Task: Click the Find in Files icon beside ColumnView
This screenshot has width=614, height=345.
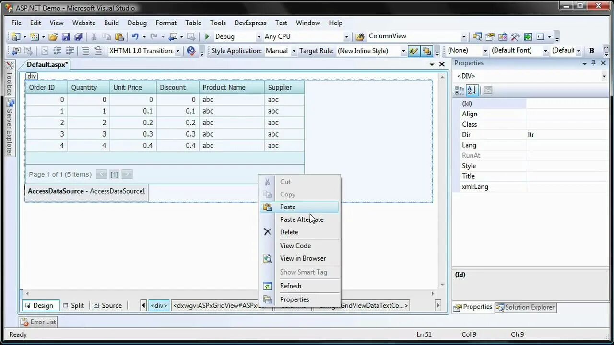Action: pos(360,36)
